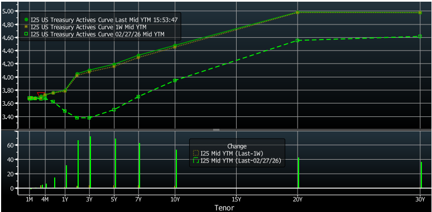Click the 10Y square on the 02/27/26 curve

(175, 81)
